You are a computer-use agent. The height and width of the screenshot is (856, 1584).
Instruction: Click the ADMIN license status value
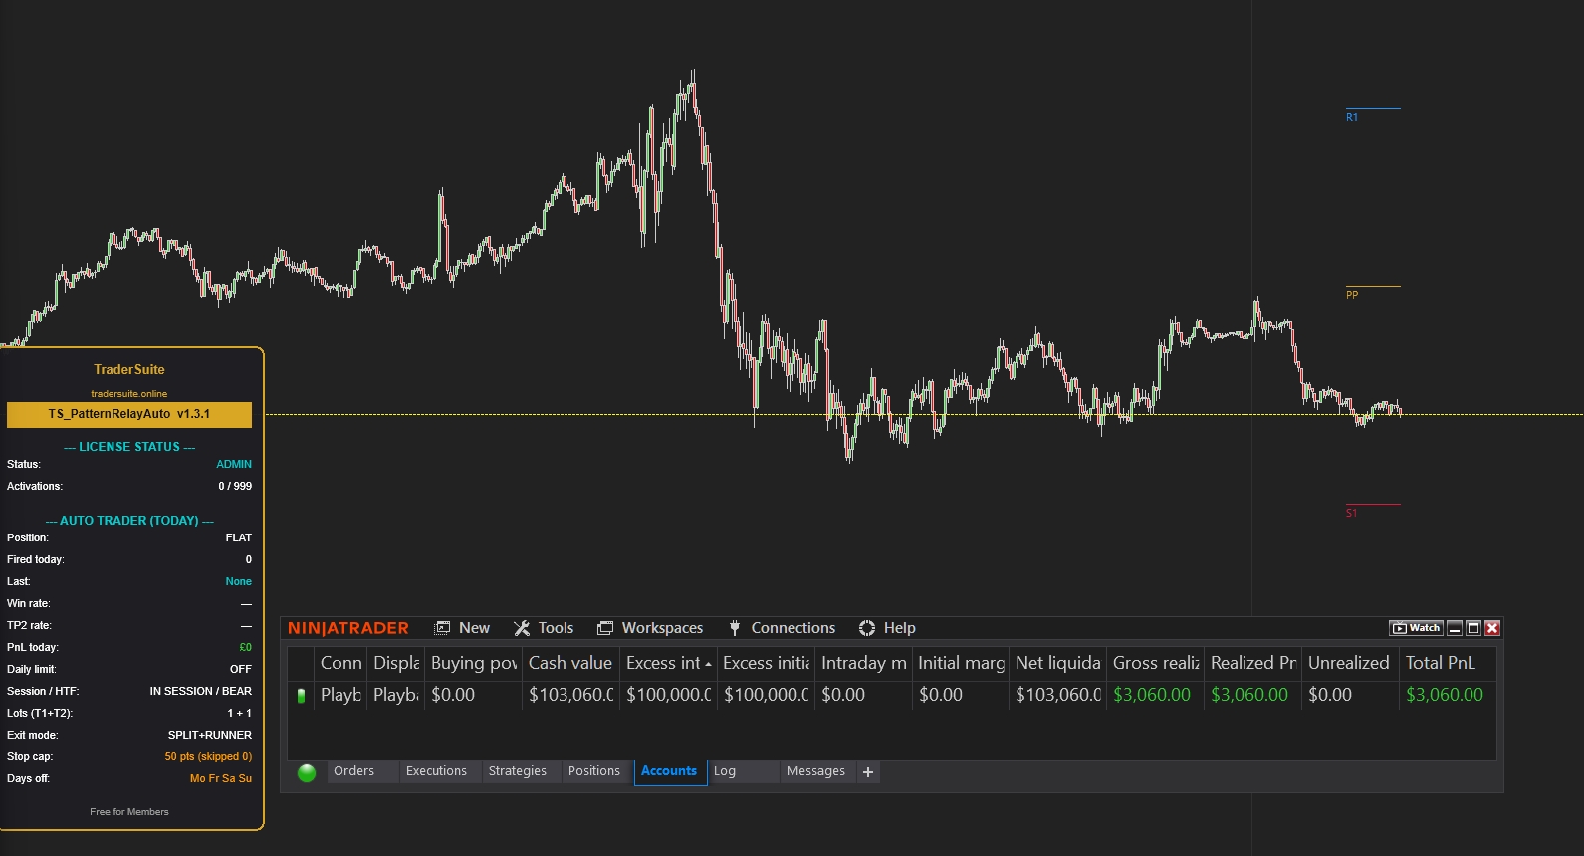[x=234, y=464]
